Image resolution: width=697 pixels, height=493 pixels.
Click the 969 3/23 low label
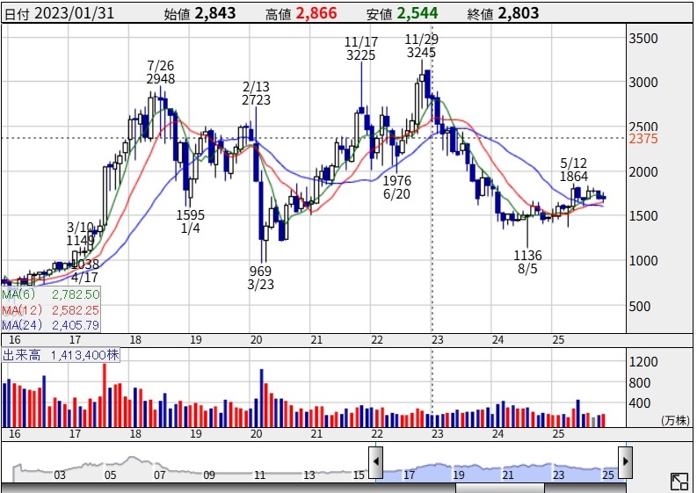pos(260,278)
